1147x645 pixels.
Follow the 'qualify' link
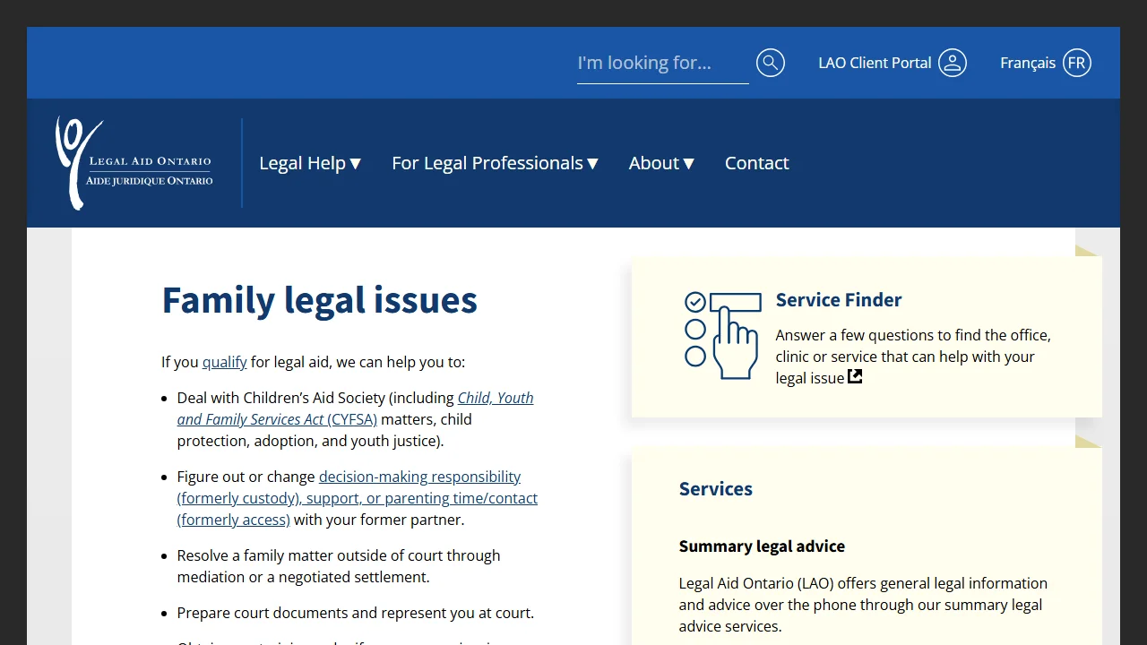225,362
